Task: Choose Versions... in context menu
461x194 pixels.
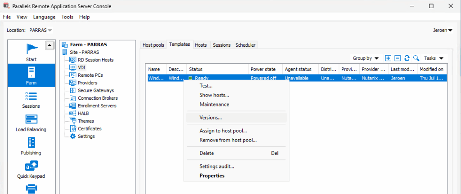Action: [x=236, y=118]
